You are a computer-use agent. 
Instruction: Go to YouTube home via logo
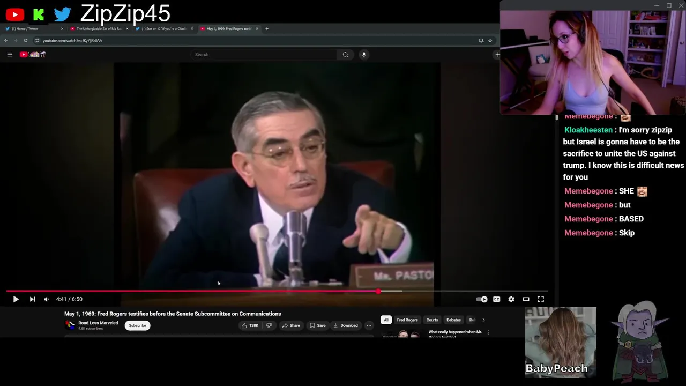point(33,54)
